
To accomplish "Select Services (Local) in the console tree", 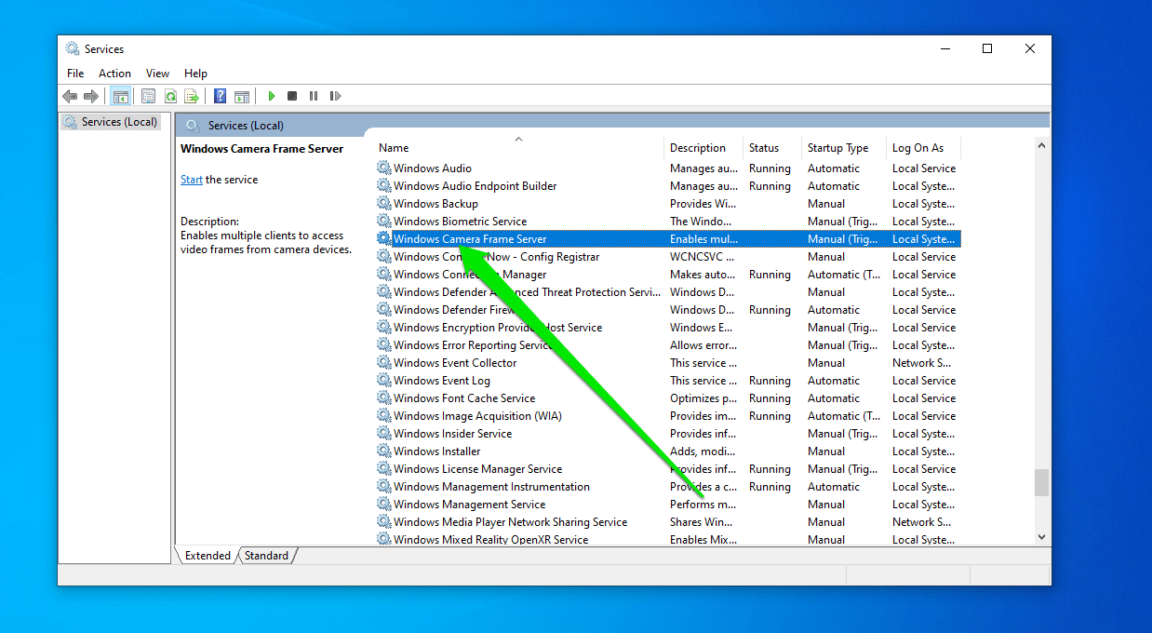I will [111, 122].
